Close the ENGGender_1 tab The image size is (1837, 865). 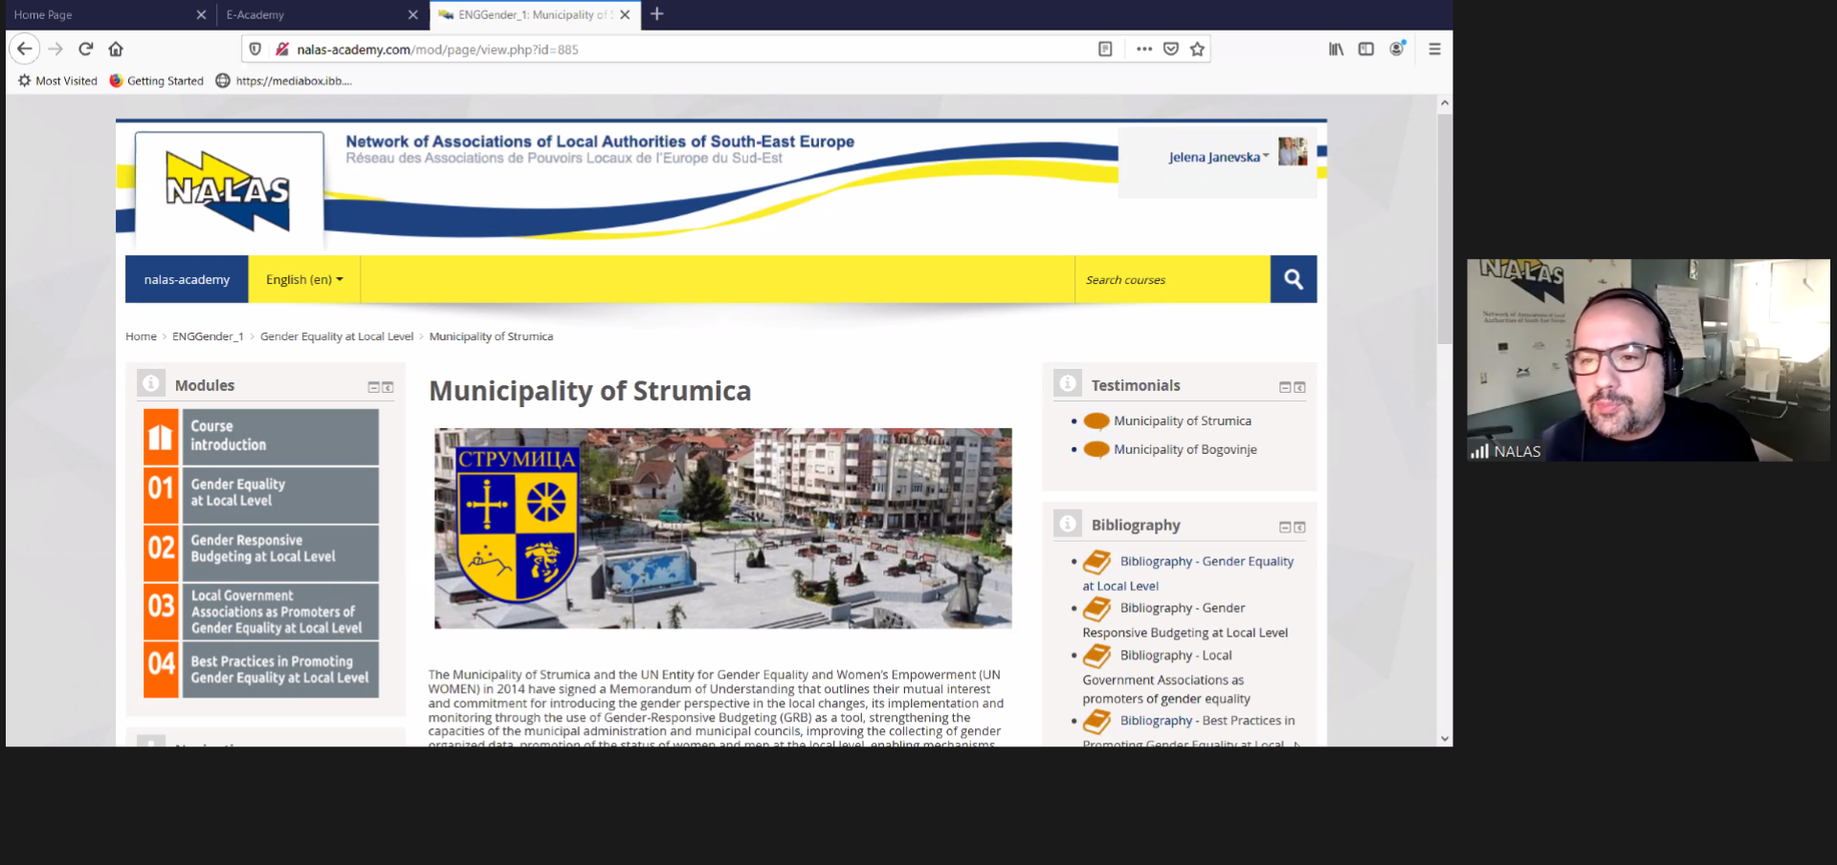coord(625,14)
